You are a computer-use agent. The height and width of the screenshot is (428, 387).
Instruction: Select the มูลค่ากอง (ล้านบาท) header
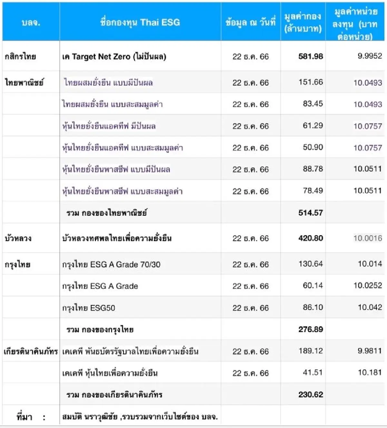pyautogui.click(x=303, y=22)
